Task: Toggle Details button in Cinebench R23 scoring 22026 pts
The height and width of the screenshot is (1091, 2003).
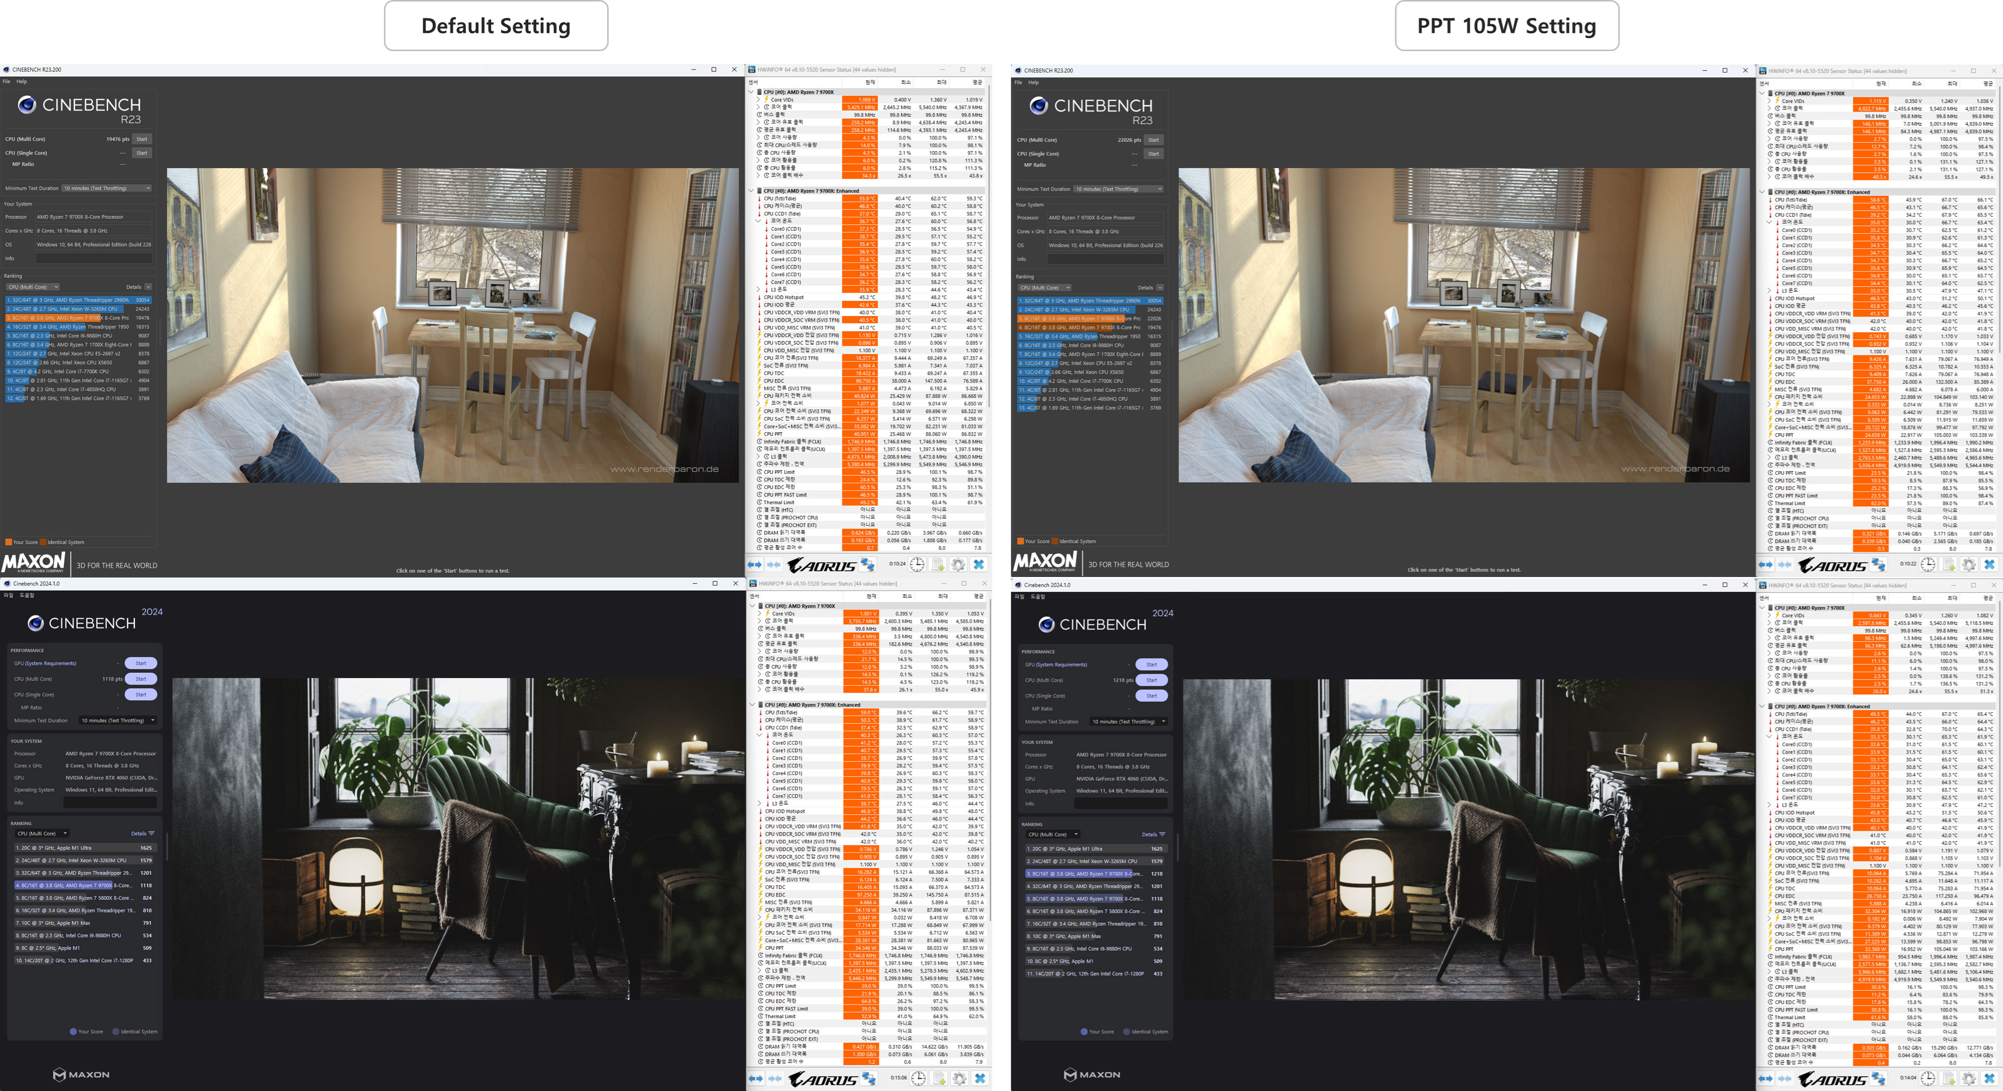Action: click(x=1159, y=288)
